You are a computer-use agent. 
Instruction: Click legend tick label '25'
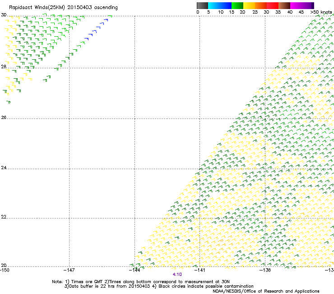[255, 12]
